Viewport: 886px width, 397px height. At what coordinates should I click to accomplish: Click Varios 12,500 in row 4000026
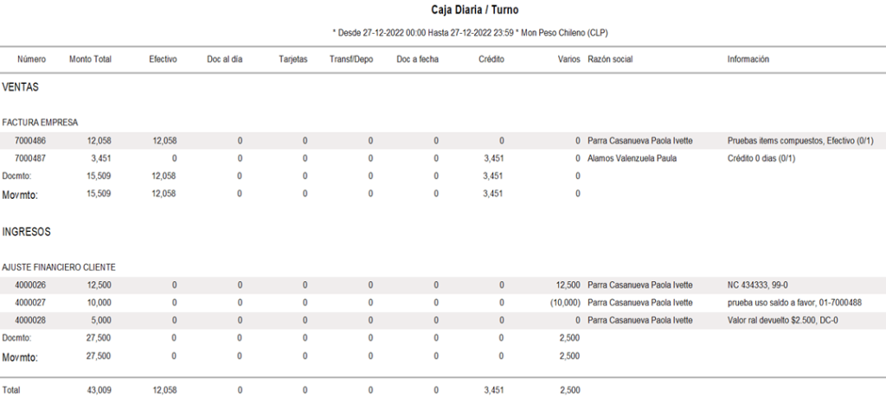(x=568, y=285)
